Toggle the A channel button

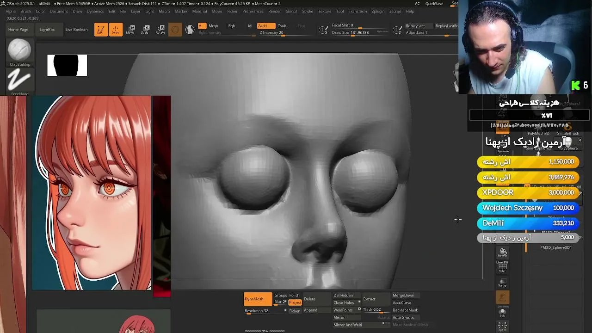pyautogui.click(x=202, y=26)
